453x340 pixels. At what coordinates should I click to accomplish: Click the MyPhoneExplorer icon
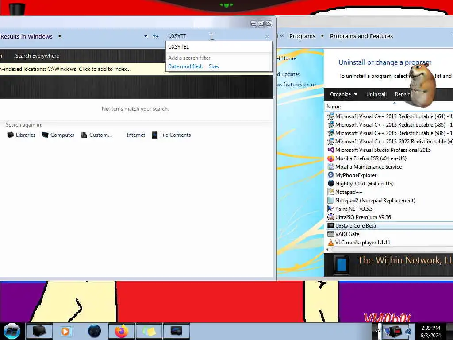[x=331, y=175]
